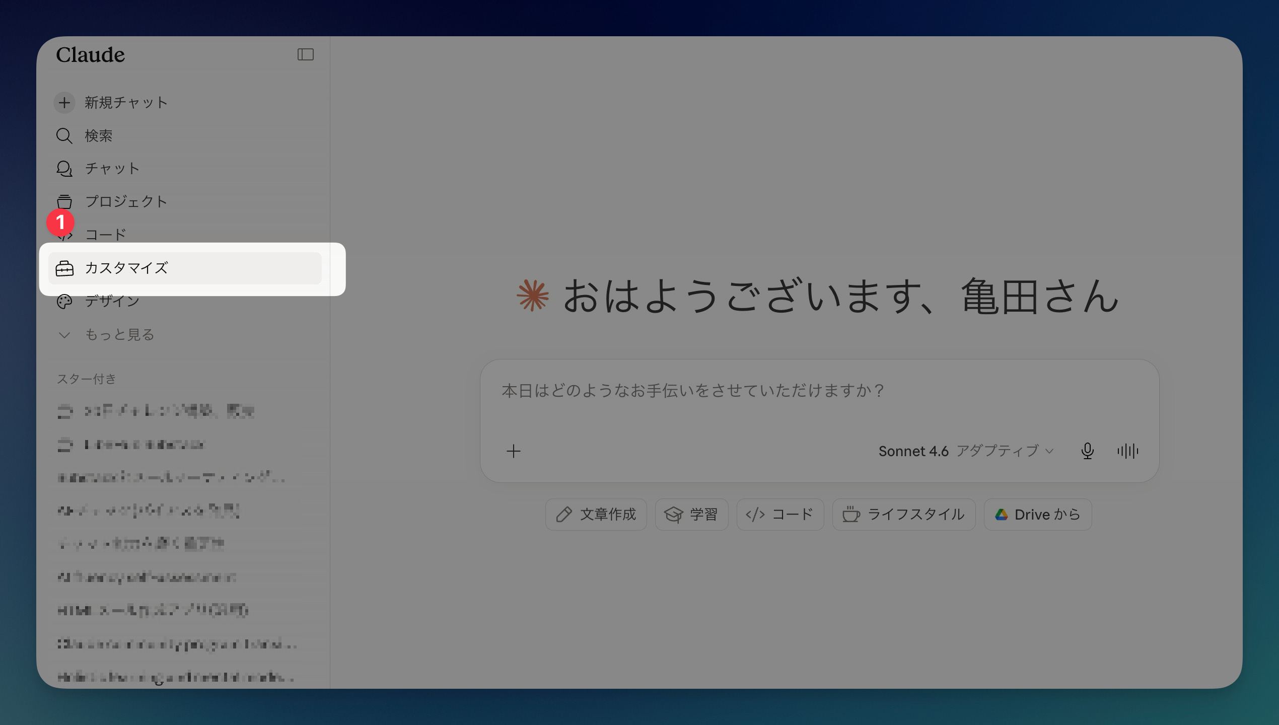
Task: Click the chat bubbles icon beside チャット
Action: [x=64, y=169]
